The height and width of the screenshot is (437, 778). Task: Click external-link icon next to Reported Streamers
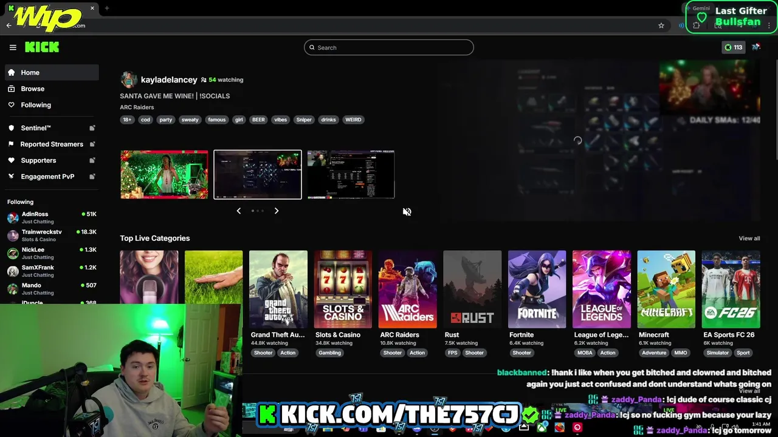(x=92, y=144)
